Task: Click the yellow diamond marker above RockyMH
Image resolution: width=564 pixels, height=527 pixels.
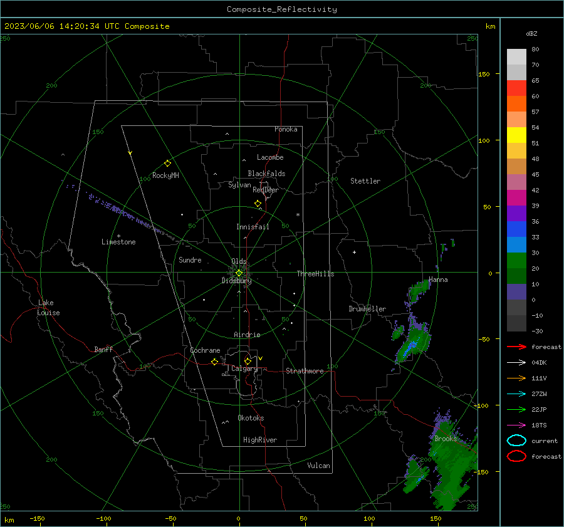Action: [167, 164]
